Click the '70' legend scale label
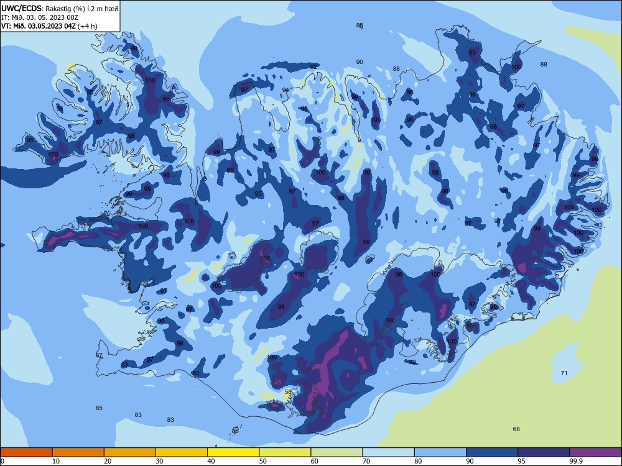 366,461
